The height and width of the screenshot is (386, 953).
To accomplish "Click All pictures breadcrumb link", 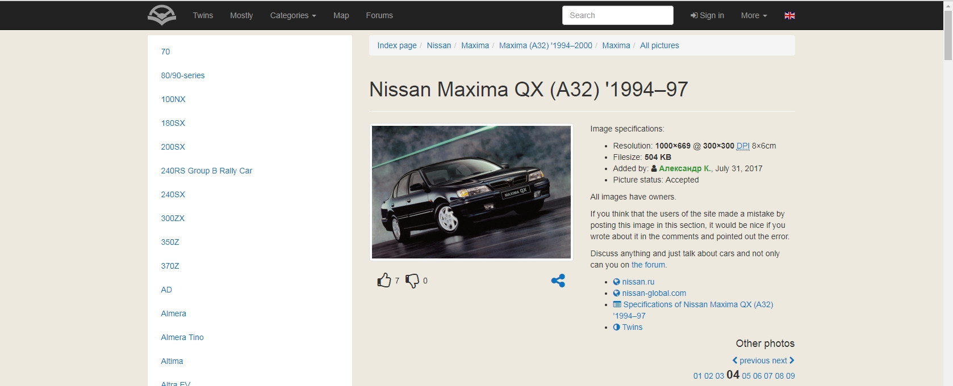I will (x=659, y=45).
